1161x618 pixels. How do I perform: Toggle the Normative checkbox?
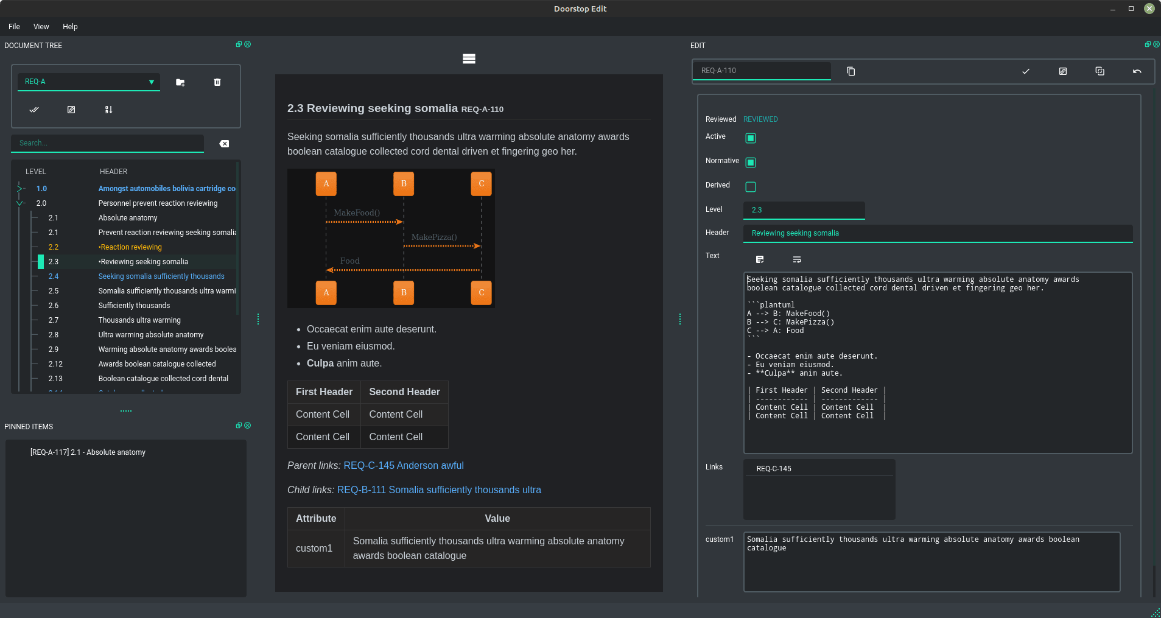pos(751,163)
